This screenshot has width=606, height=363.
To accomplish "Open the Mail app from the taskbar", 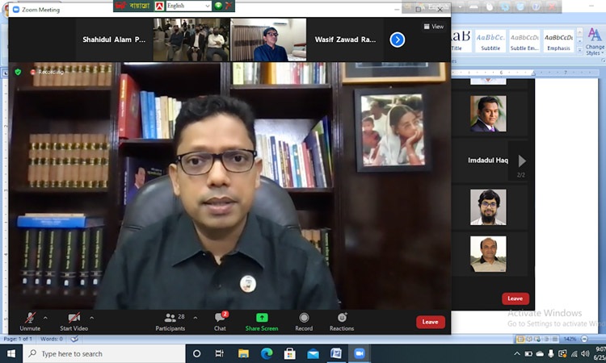I will tap(313, 353).
